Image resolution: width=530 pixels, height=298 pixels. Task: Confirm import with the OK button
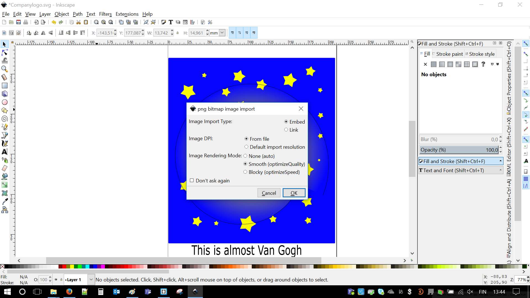[x=294, y=193]
